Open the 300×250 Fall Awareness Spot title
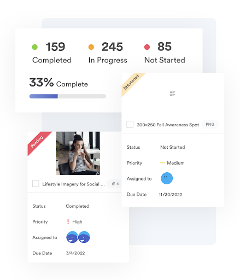Screen dimensions: 240x280 coord(168,125)
